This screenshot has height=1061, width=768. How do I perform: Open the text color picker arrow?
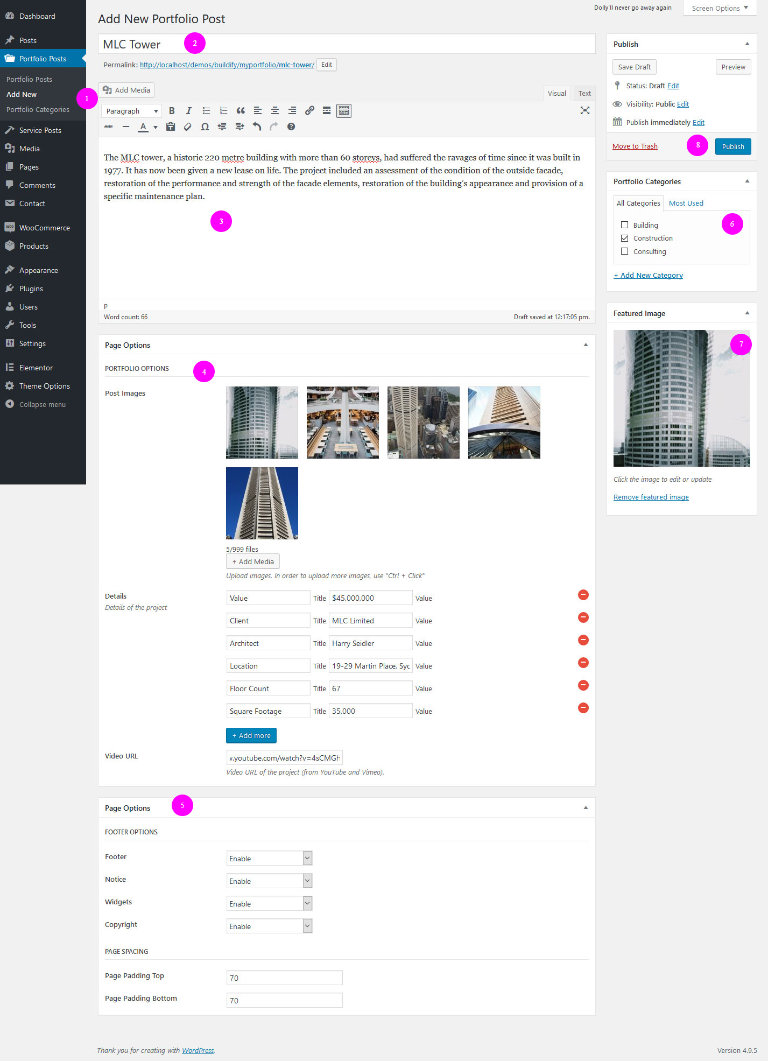156,128
